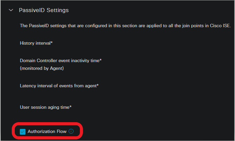Uncheck the Authorization Flow checkbox

tap(23, 132)
